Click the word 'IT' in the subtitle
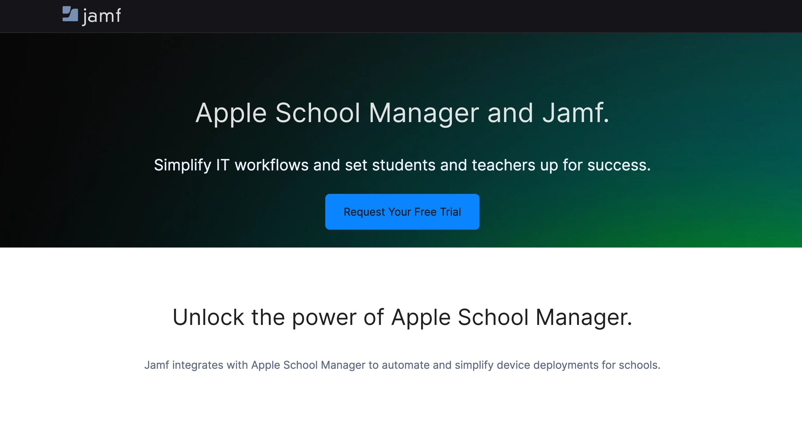The image size is (802, 428). pos(223,165)
